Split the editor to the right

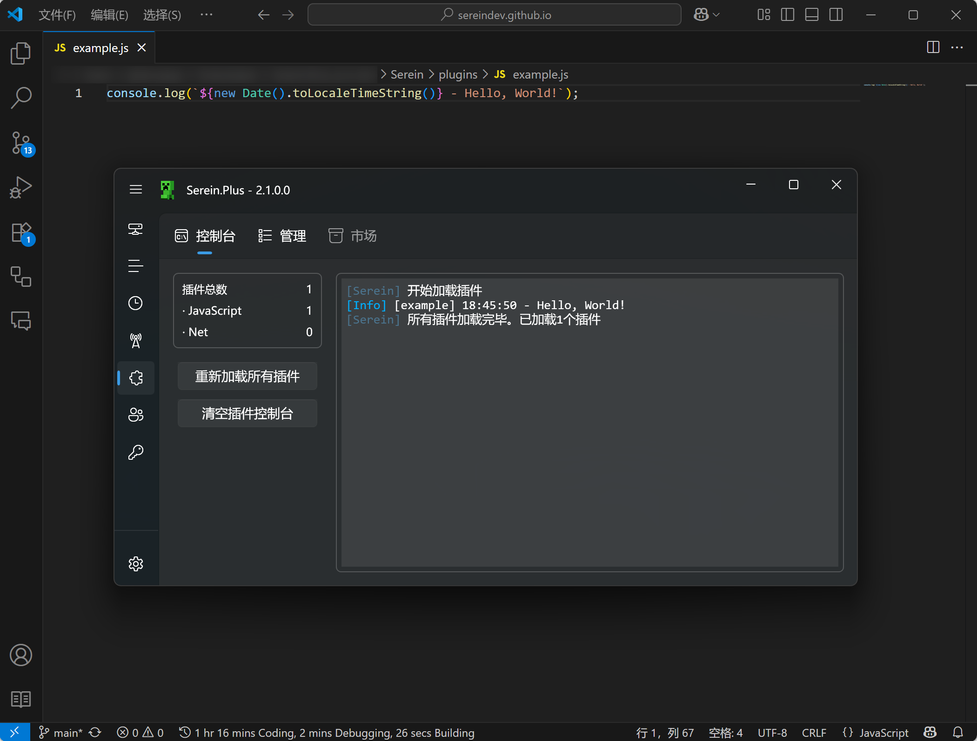(933, 47)
